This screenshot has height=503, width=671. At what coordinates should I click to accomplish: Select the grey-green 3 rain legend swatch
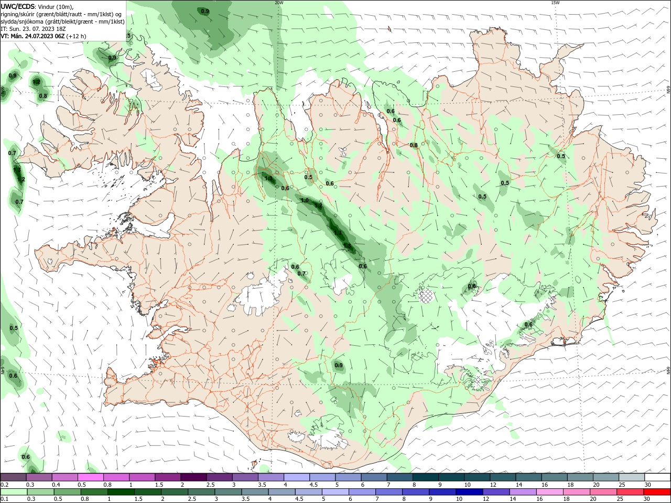point(228,492)
